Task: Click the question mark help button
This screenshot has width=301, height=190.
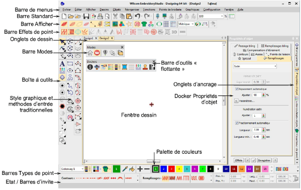Action: (275, 160)
